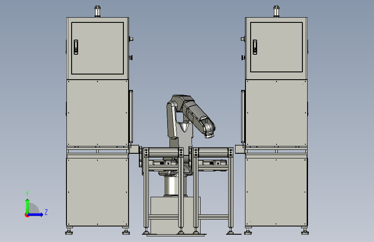Image resolution: width=374 pixels, height=242 pixels.
Task: Click the blue Z axis arrow
Action: [x=36, y=214]
